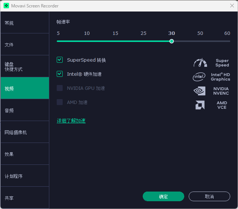Switch to the 文件 tab

(x=25, y=45)
